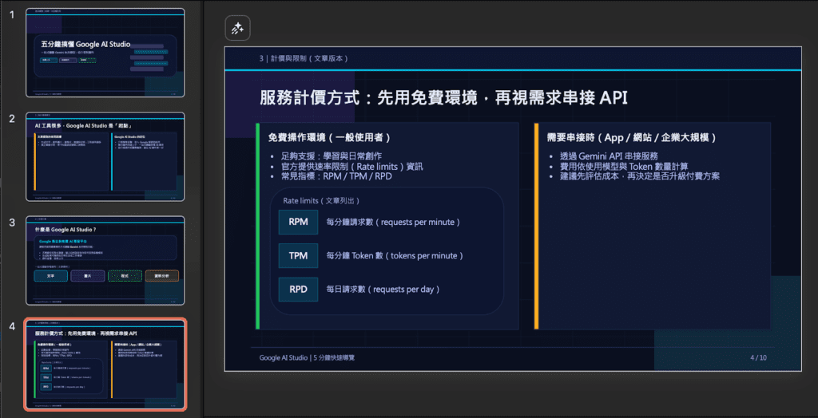Select the RPD badge box

(x=298, y=289)
